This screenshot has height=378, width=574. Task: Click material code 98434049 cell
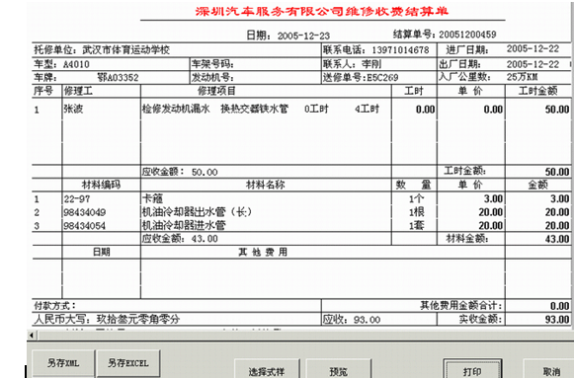pos(85,212)
